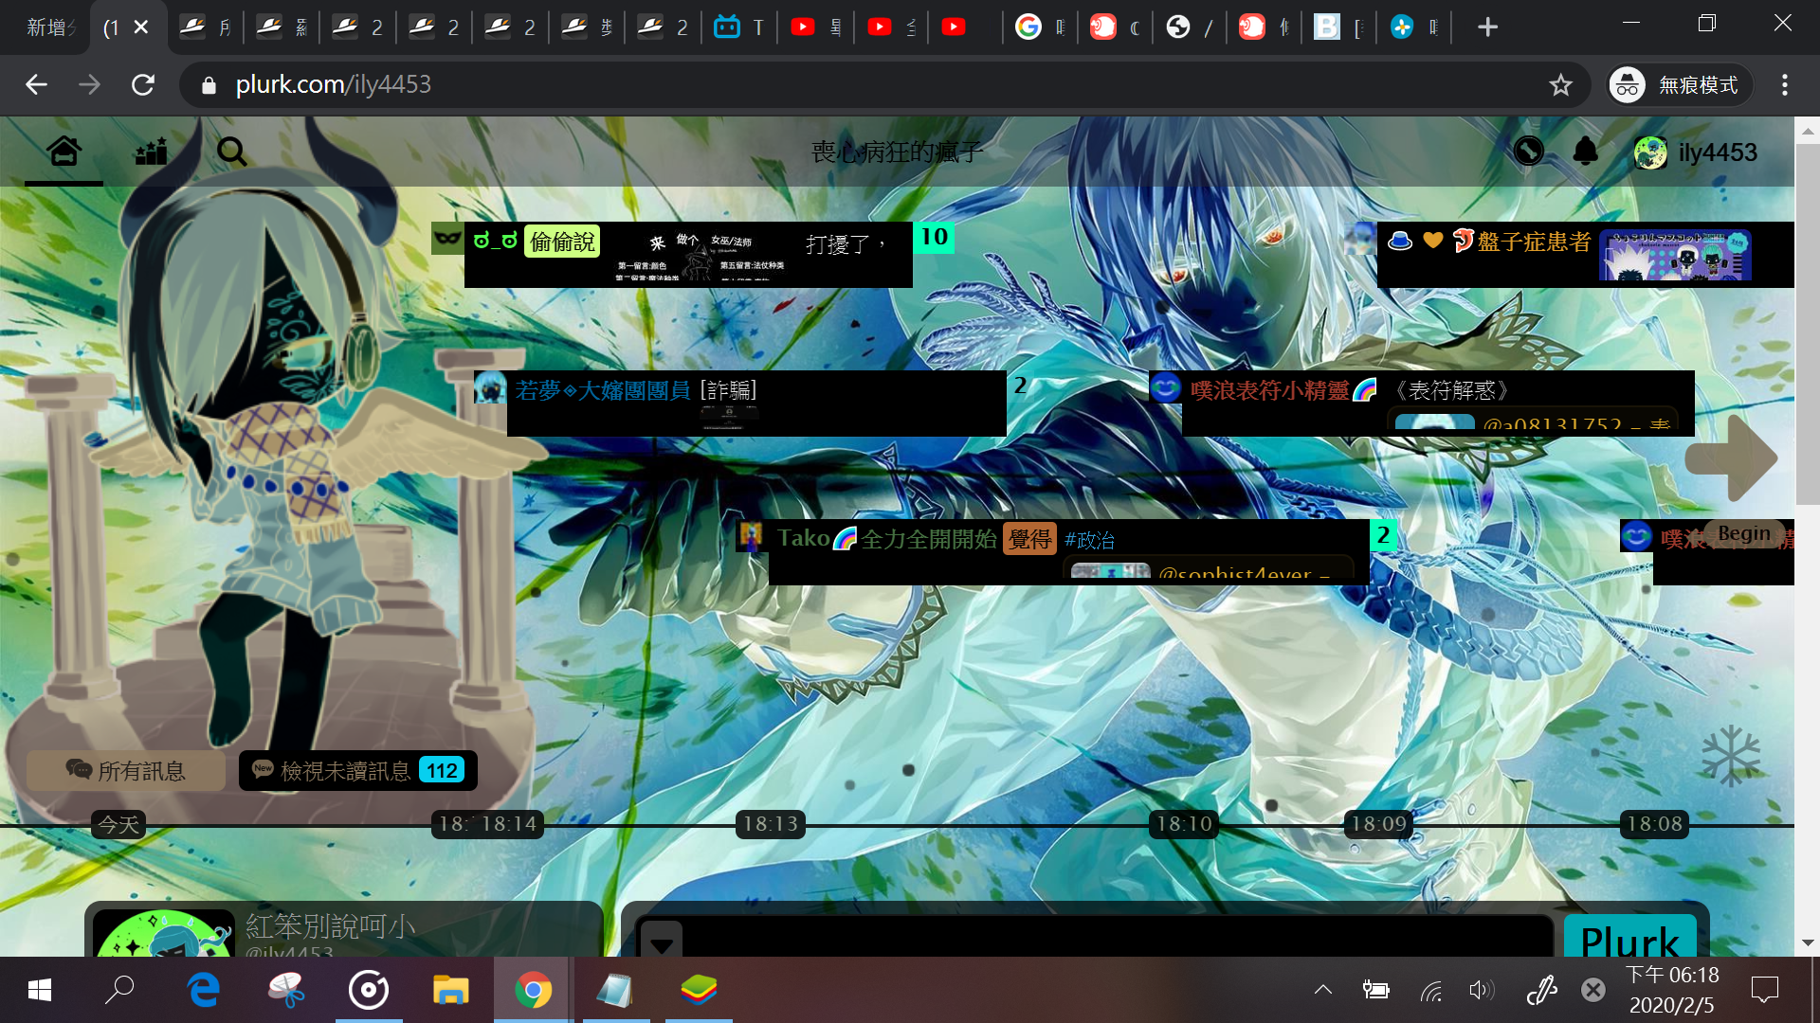Open the qualifier dropdown arrow in the compose box
The image size is (1820, 1023).
662,942
